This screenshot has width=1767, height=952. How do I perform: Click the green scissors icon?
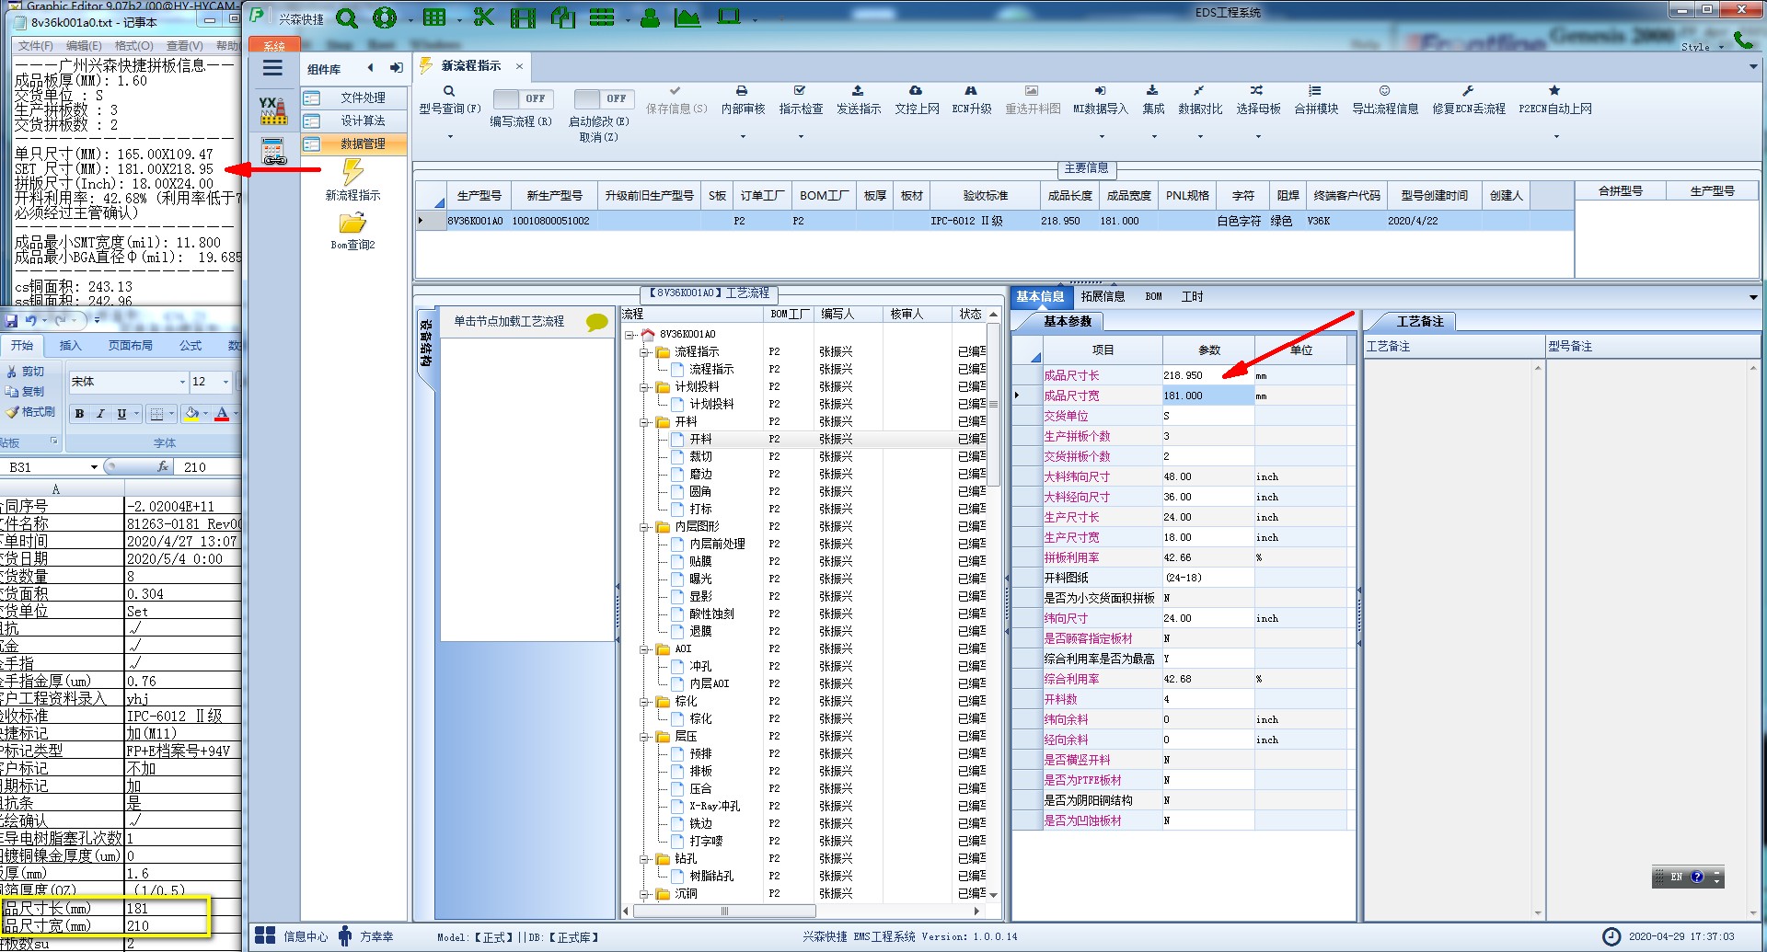(484, 17)
